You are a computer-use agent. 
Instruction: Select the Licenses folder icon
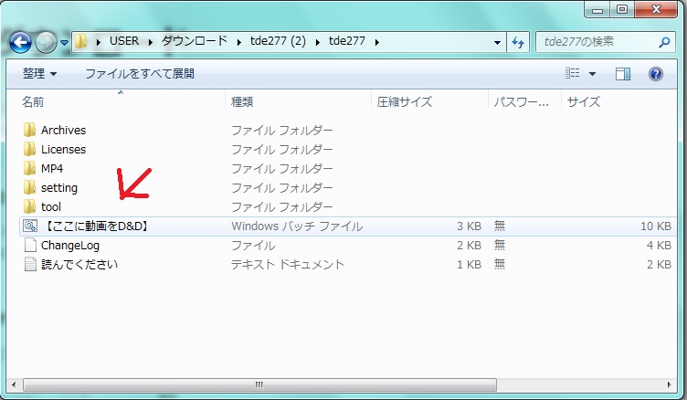click(30, 149)
